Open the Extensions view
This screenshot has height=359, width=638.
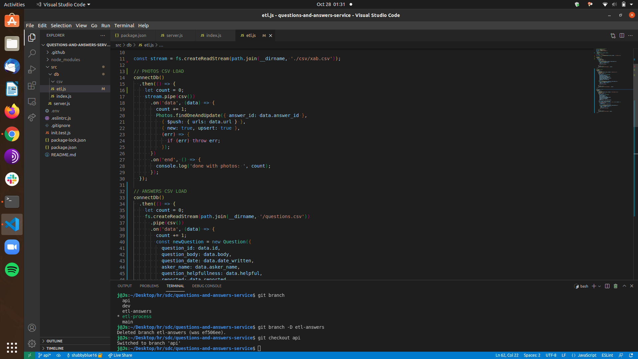32,85
